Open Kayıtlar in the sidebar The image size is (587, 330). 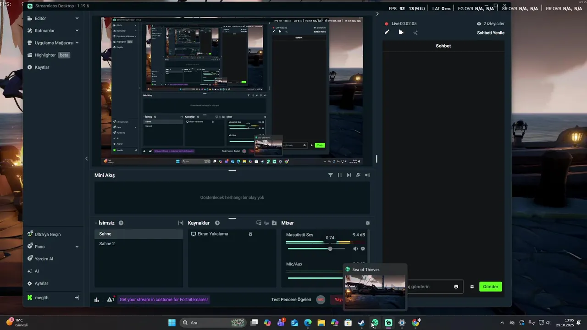tap(42, 67)
